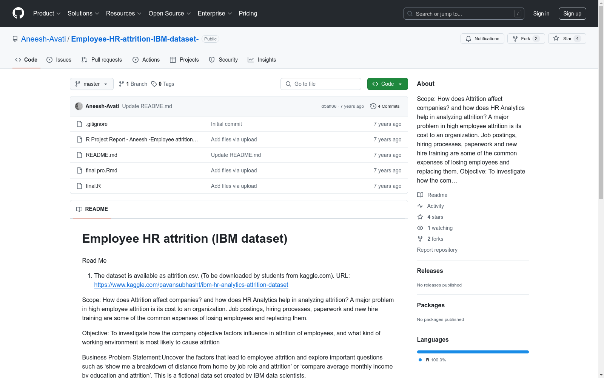Click the Aneesh-Avati commit author avatar
This screenshot has height=378, width=604.
pos(79,106)
